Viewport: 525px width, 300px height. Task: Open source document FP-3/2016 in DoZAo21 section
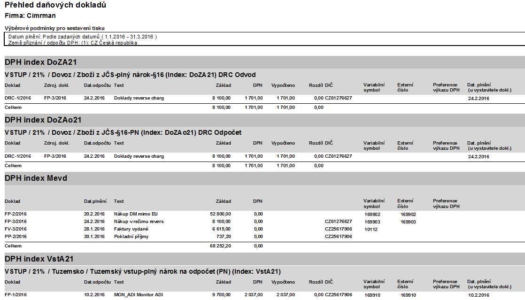(x=55, y=156)
